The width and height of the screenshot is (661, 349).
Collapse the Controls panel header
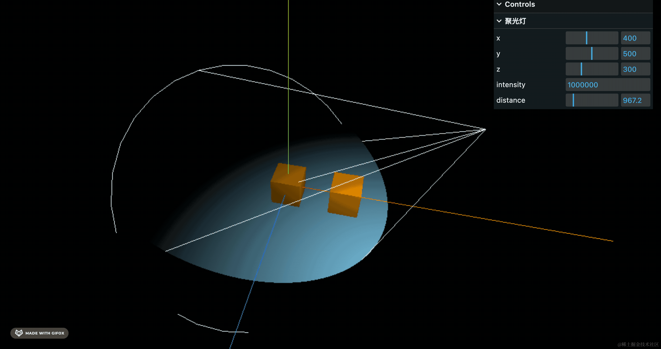pos(573,4)
